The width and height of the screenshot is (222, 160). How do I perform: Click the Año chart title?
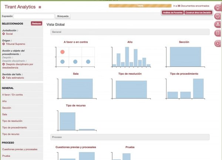(130, 42)
